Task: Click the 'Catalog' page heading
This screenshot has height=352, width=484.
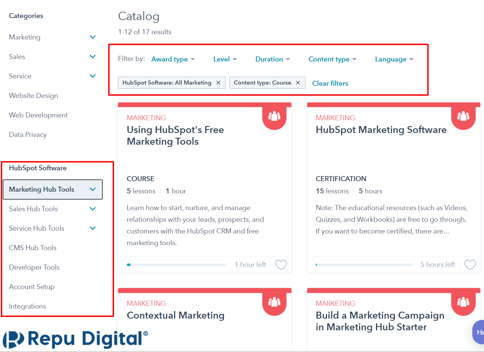Action: coord(139,16)
